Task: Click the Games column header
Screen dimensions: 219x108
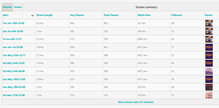Action: pyautogui.click(x=209, y=15)
